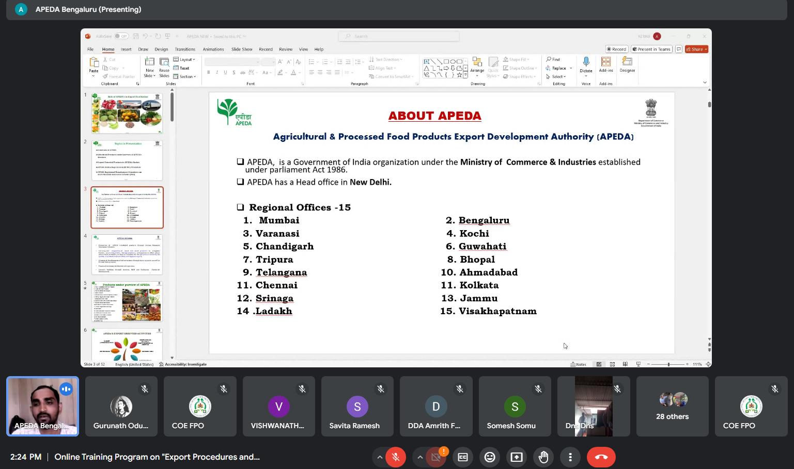Image resolution: width=794 pixels, height=469 pixels.
Task: Open the 28 others participants tile
Action: point(672,407)
